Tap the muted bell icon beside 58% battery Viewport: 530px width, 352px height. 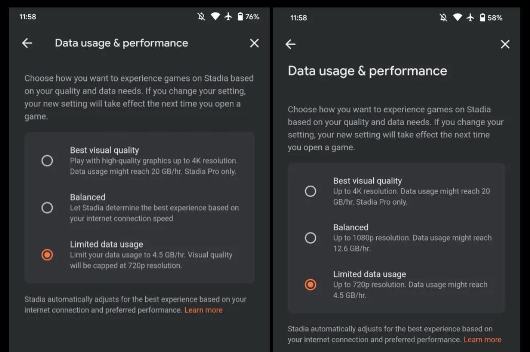coord(443,18)
